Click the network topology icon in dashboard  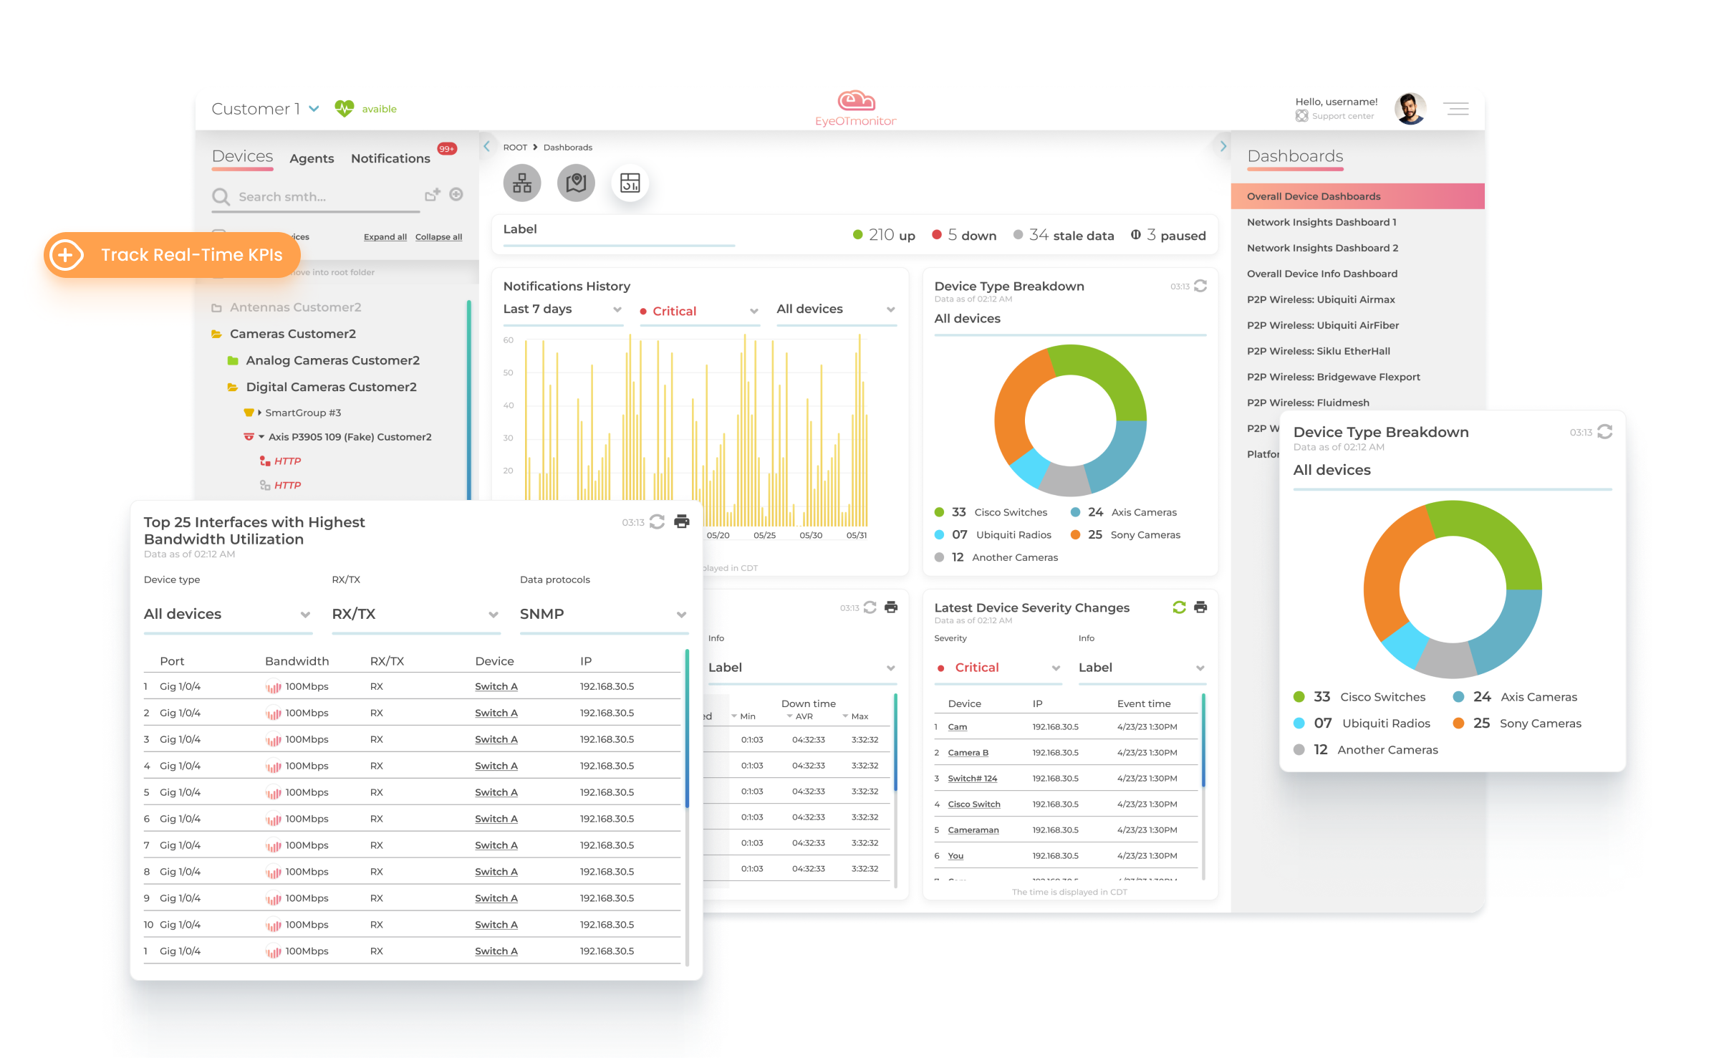521,182
